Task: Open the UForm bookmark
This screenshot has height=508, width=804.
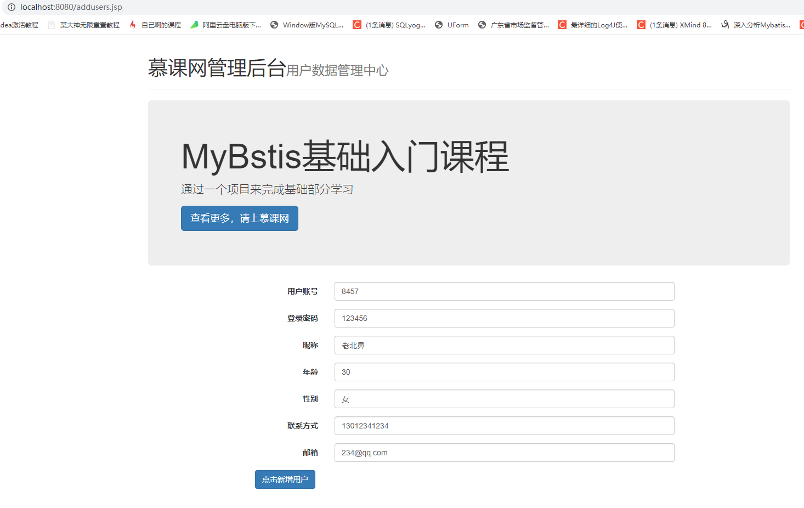Action: point(452,25)
